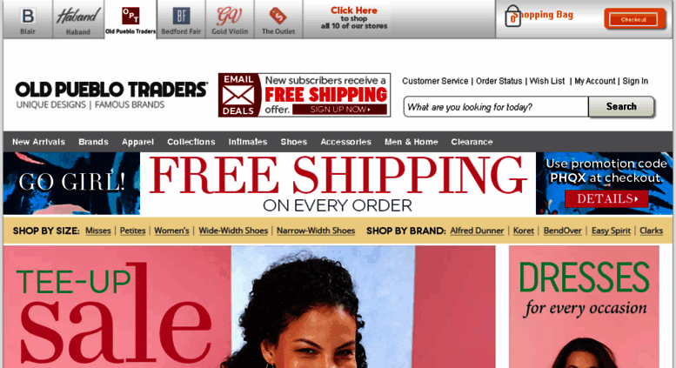Open the Apparel menu

pos(137,142)
